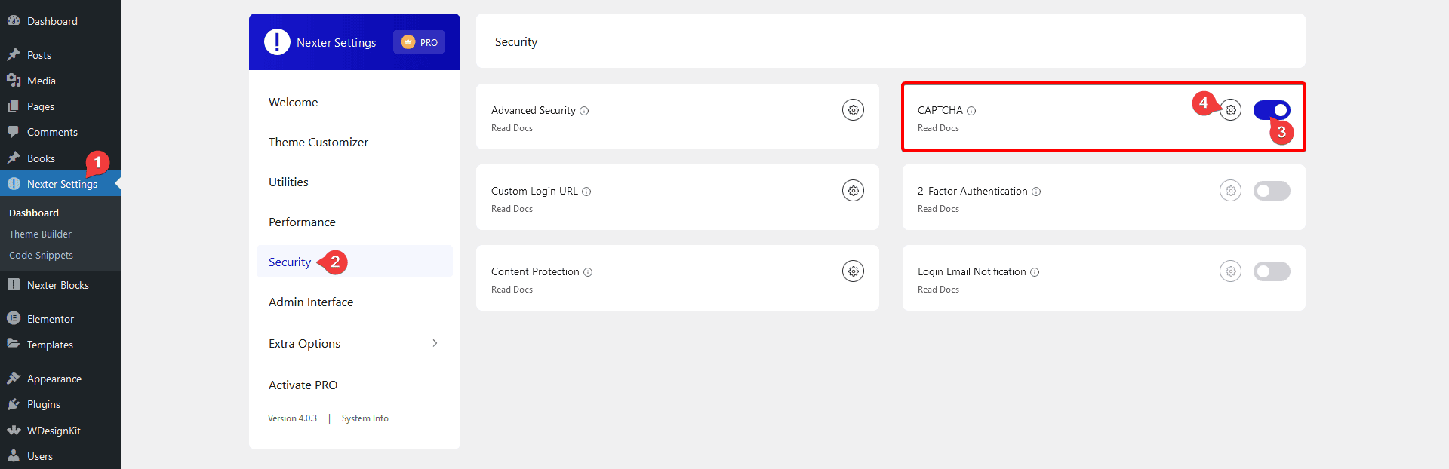
Task: Enable the 2-Factor Authentication toggle
Action: tap(1272, 191)
